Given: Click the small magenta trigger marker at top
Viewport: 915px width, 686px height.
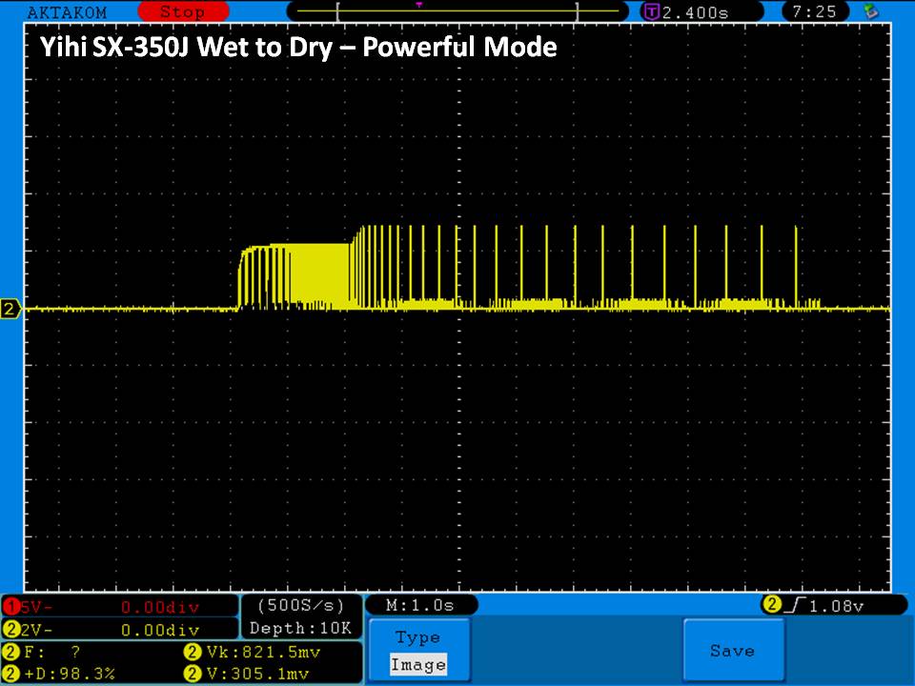Looking at the screenshot, I should [418, 5].
